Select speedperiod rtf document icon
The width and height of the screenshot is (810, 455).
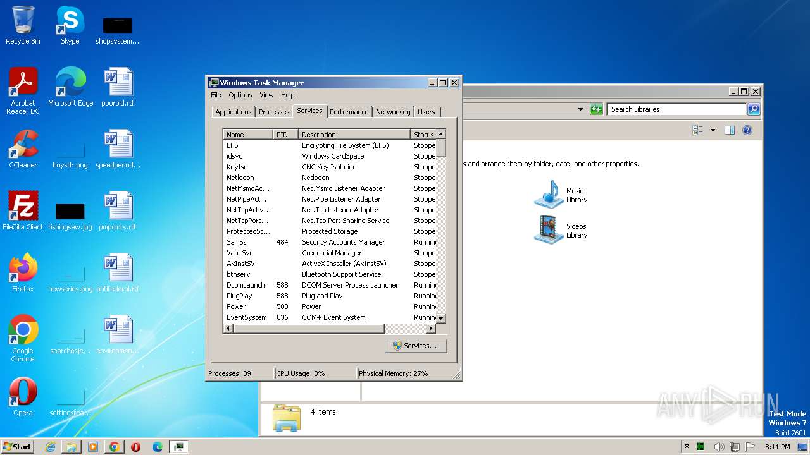[x=118, y=149]
